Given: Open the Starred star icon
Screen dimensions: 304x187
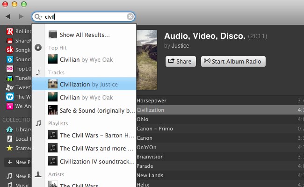Looking at the screenshot, I should pyautogui.click(x=9, y=148).
